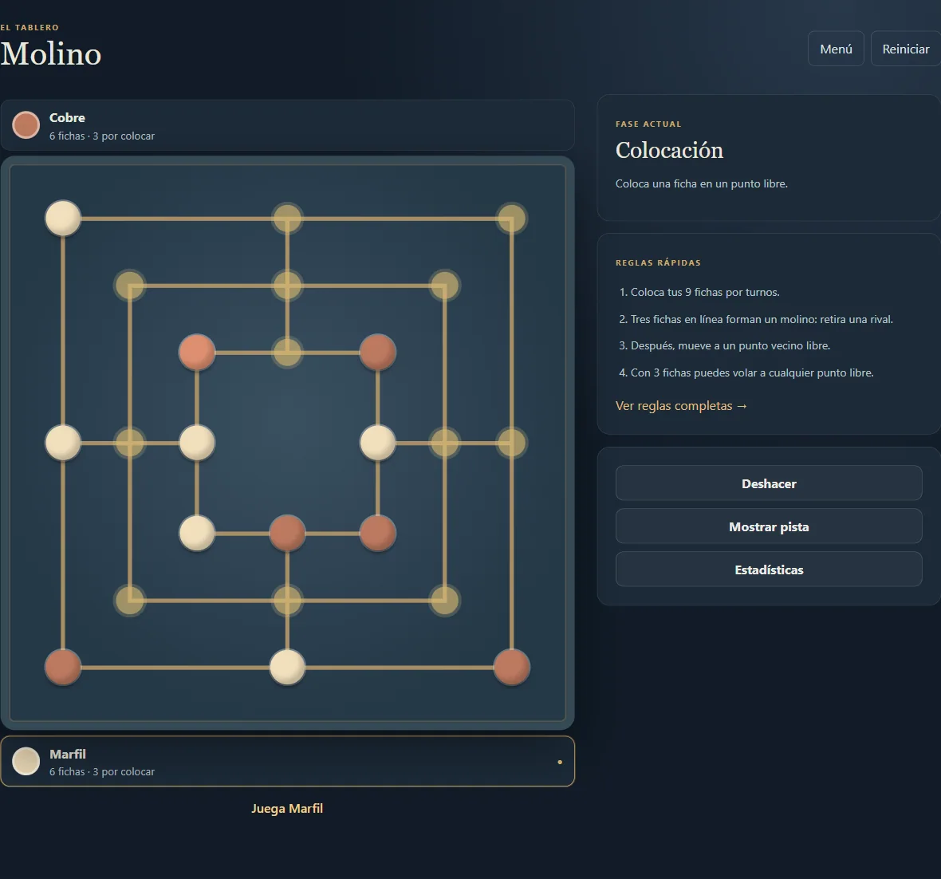Image resolution: width=941 pixels, height=879 pixels.
Task: Place piece on middle square bottom-right corner
Action: pos(445,600)
